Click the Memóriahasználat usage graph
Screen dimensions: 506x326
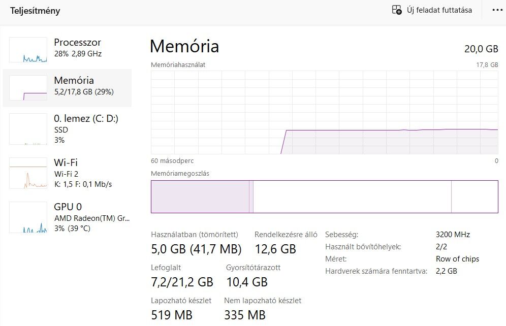click(324, 112)
